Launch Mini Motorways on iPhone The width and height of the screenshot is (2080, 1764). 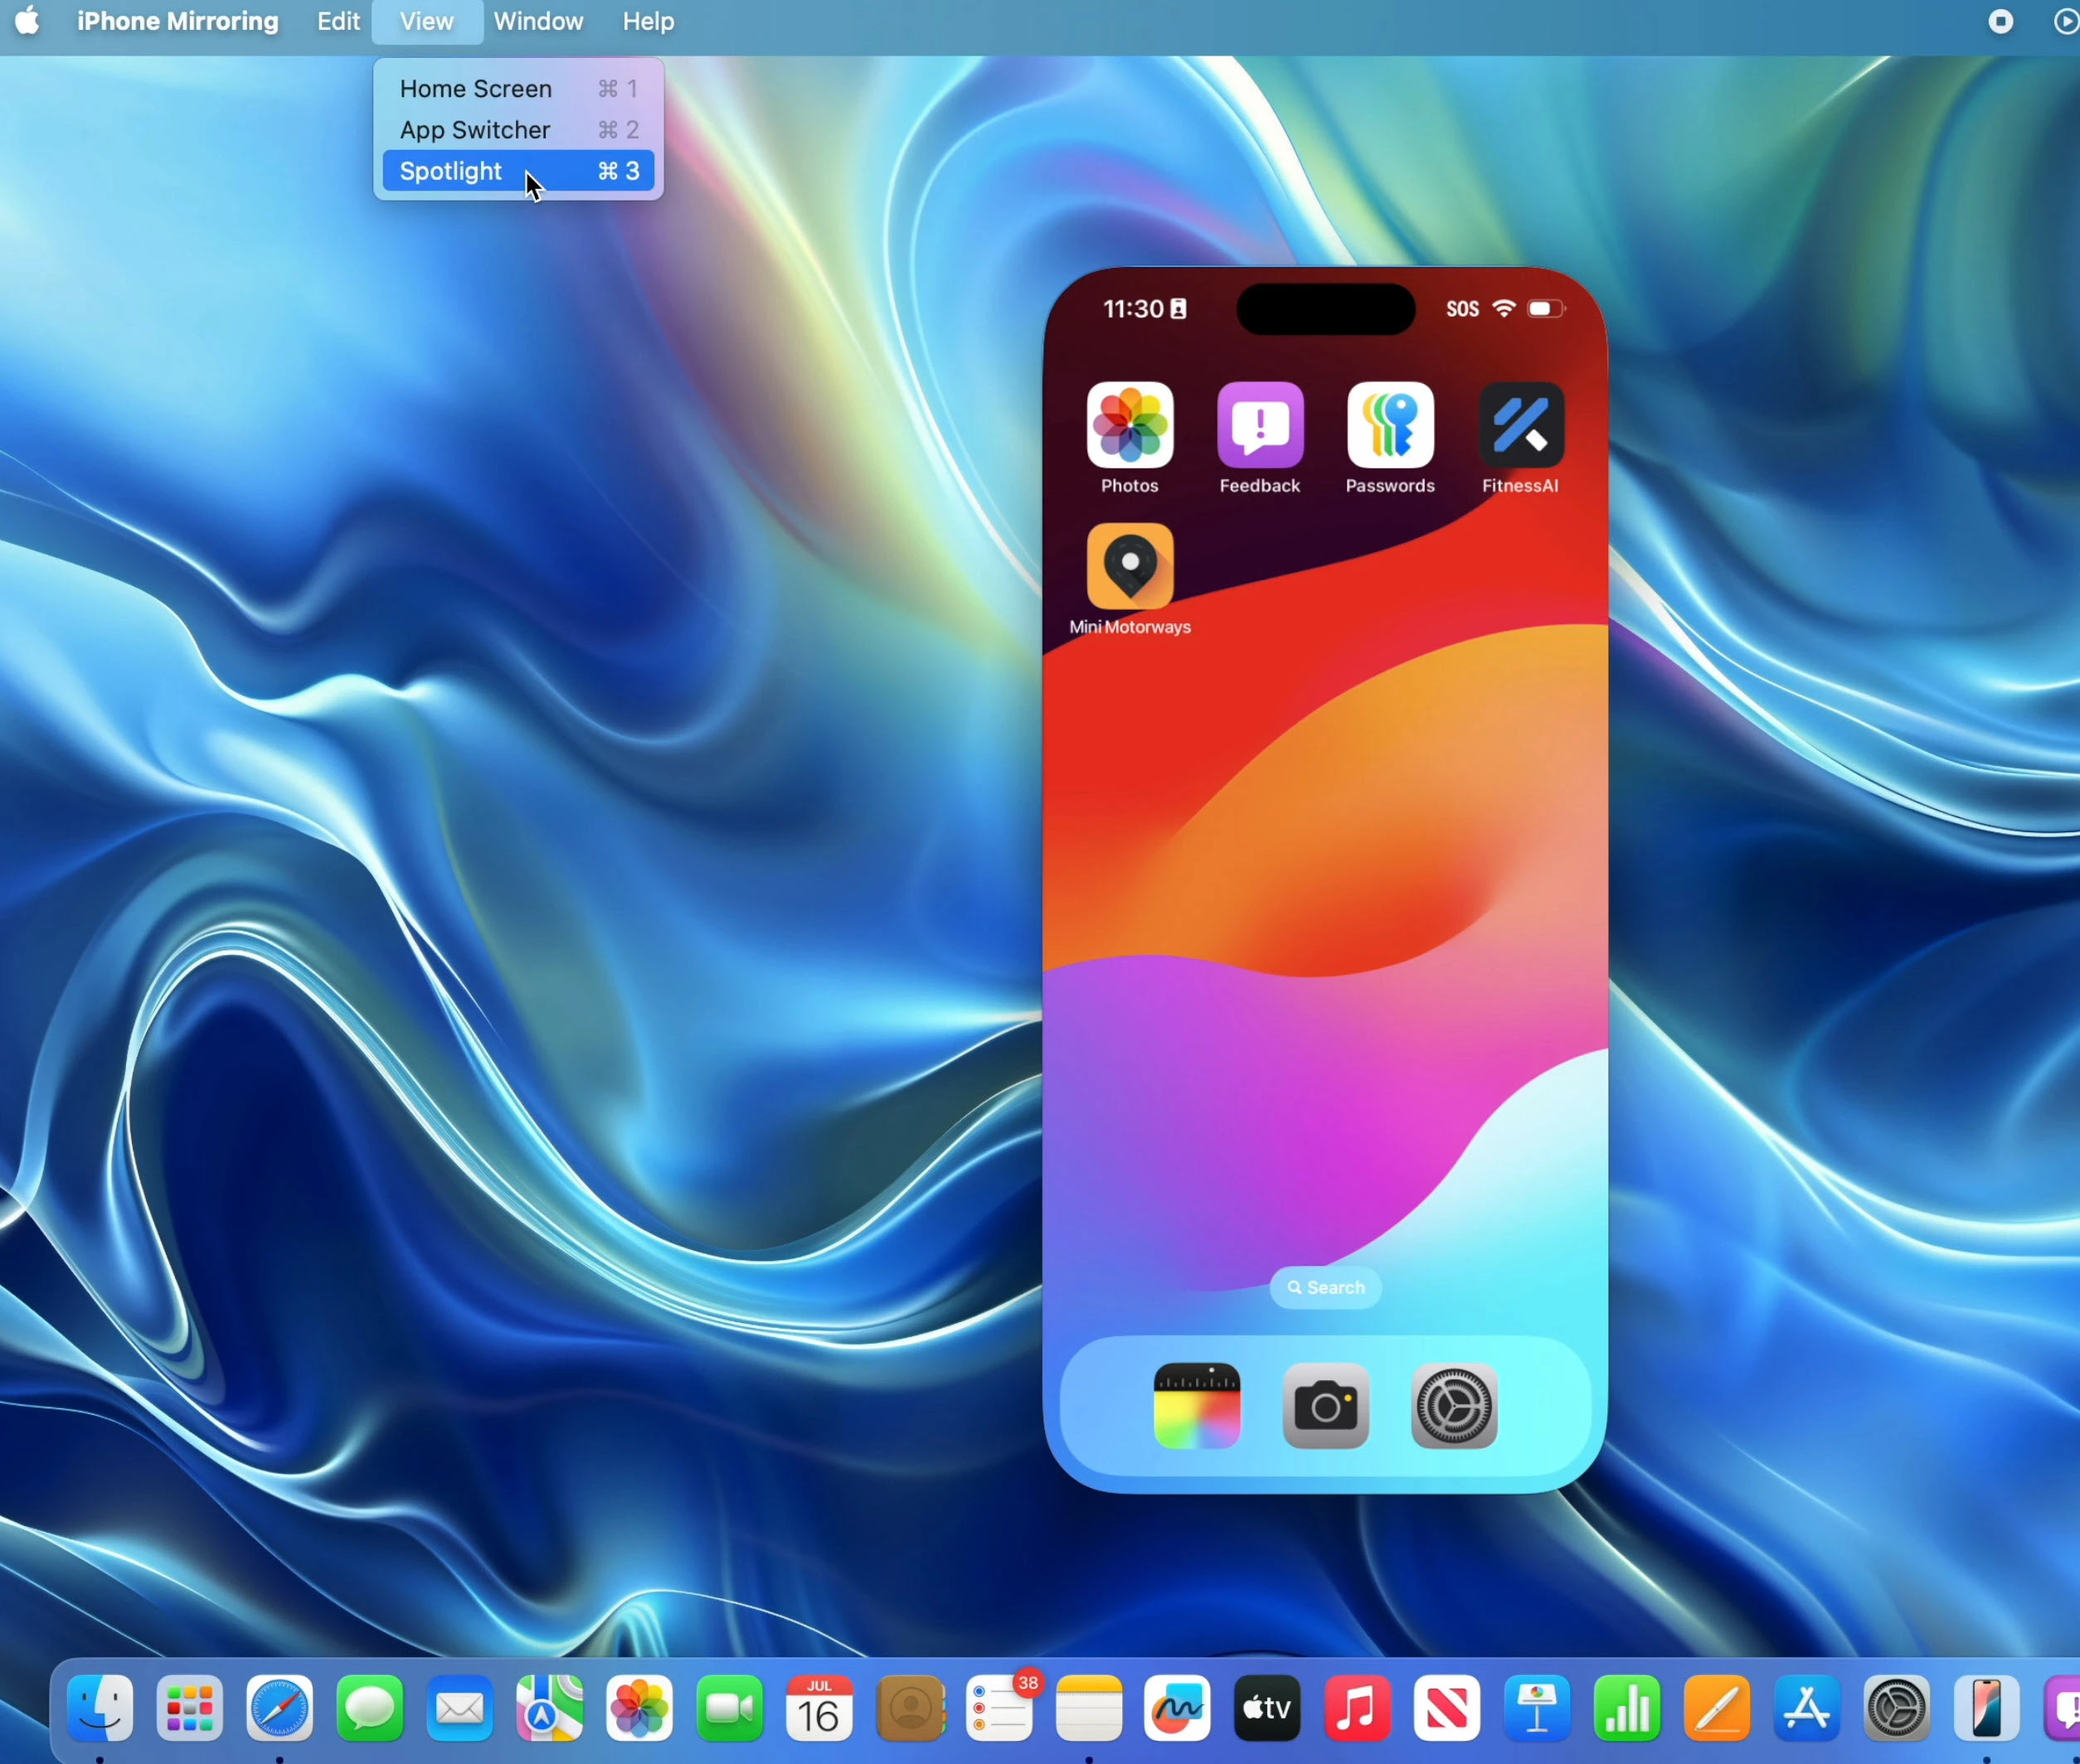pos(1130,566)
